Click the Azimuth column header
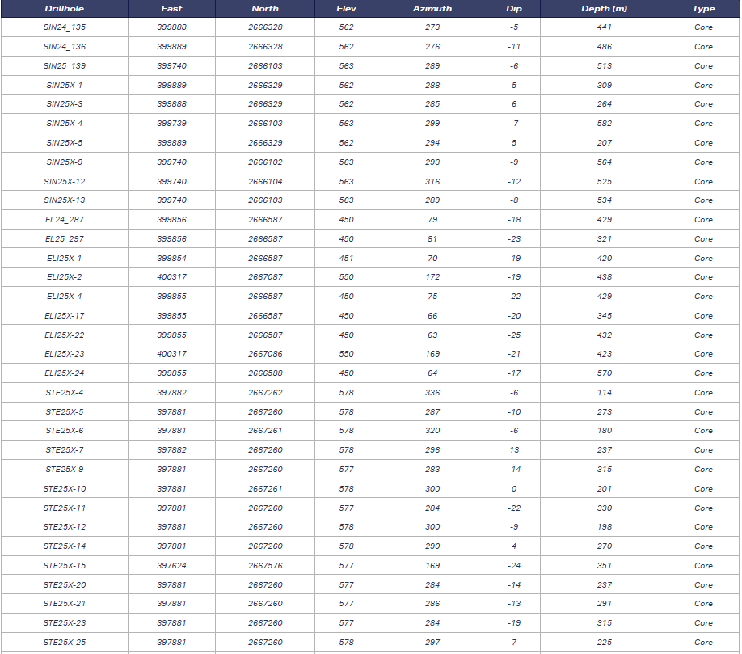Image resolution: width=742 pixels, height=654 pixels. (432, 9)
